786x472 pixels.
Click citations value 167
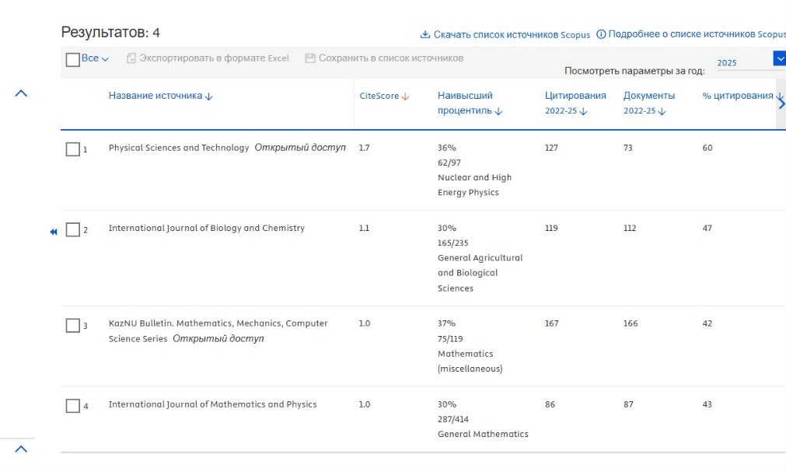(x=551, y=323)
